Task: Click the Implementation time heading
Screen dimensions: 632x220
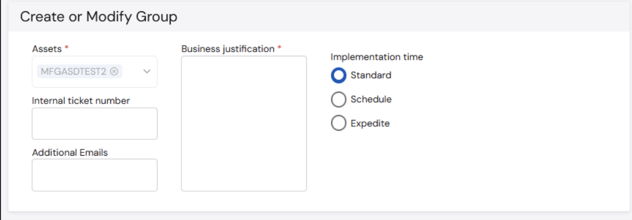Action: tap(377, 57)
